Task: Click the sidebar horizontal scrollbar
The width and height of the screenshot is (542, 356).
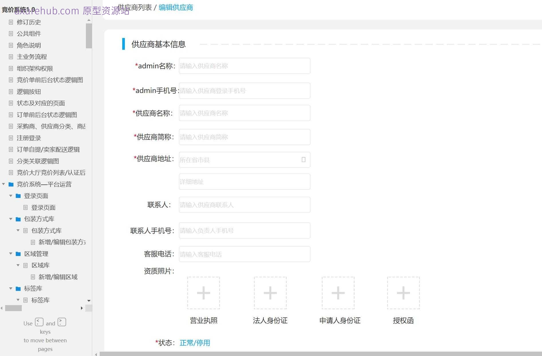Action: (x=13, y=308)
